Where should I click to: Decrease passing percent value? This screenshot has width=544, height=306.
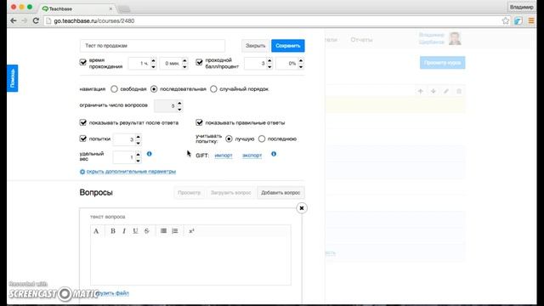click(x=301, y=66)
